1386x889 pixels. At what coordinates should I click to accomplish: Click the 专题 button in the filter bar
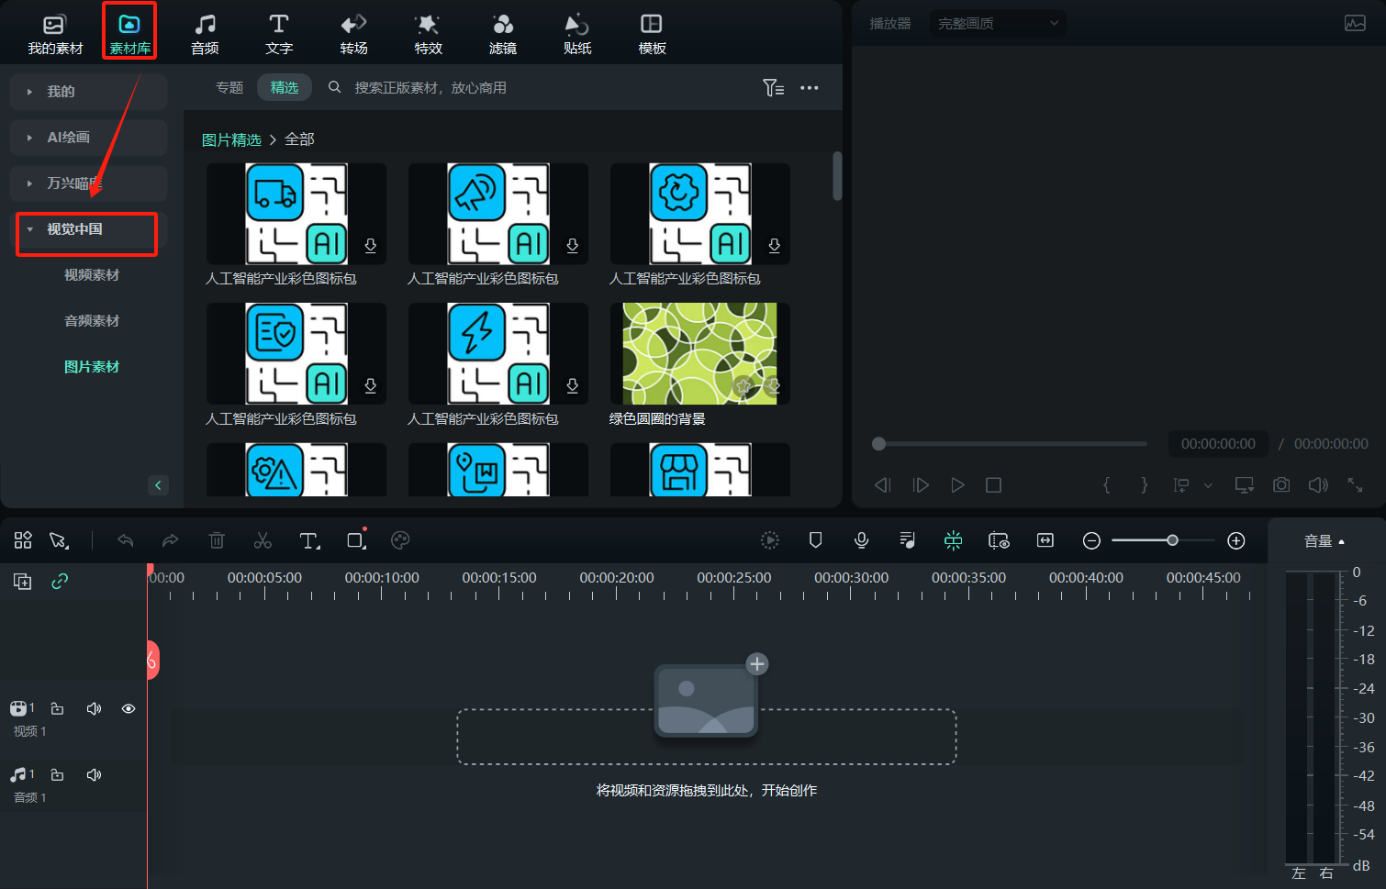click(229, 88)
